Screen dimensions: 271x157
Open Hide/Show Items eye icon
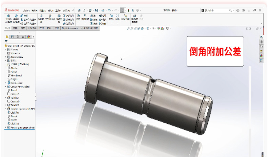pyautogui.click(x=153, y=28)
